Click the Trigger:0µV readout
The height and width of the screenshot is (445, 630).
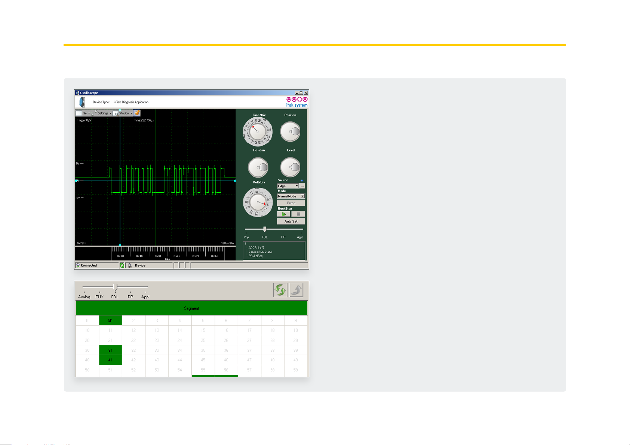[x=84, y=120]
